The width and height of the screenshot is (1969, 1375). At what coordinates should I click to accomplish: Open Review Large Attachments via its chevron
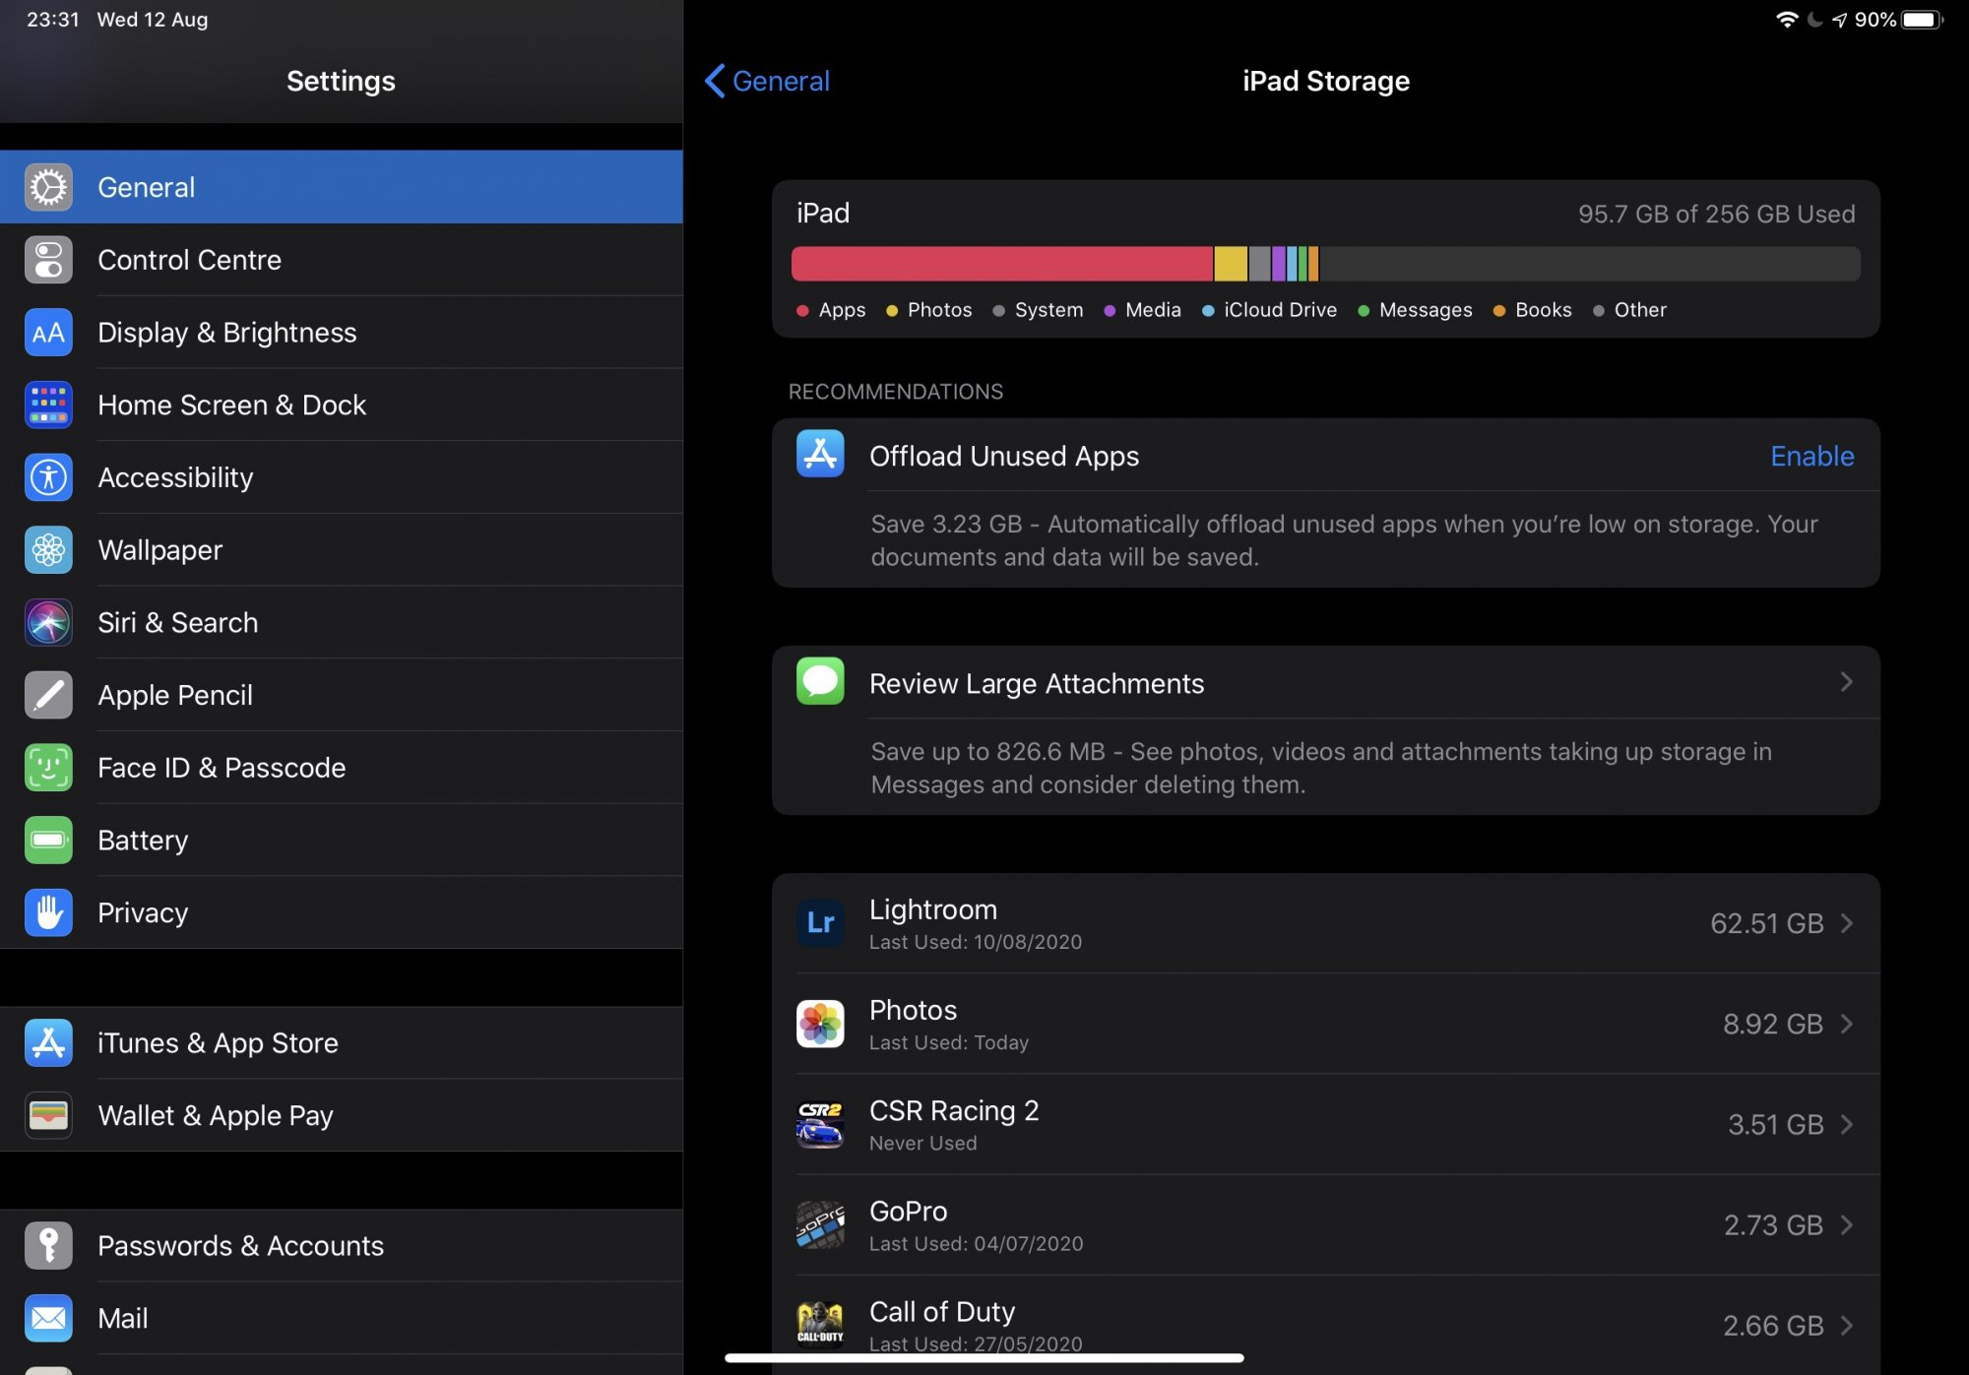[x=1847, y=681]
